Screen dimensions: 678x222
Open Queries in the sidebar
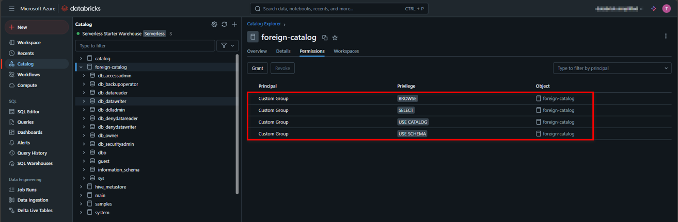pyautogui.click(x=36, y=122)
